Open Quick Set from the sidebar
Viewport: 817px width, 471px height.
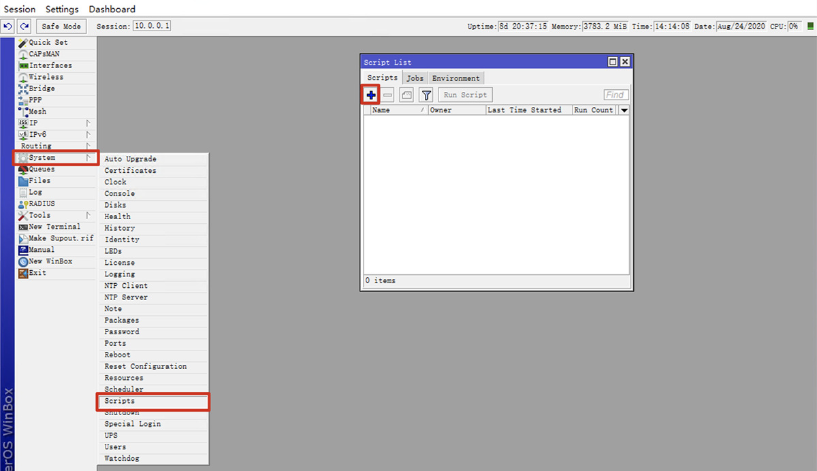tap(48, 43)
